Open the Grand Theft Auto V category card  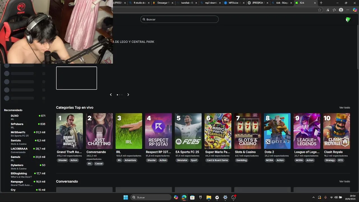click(69, 131)
